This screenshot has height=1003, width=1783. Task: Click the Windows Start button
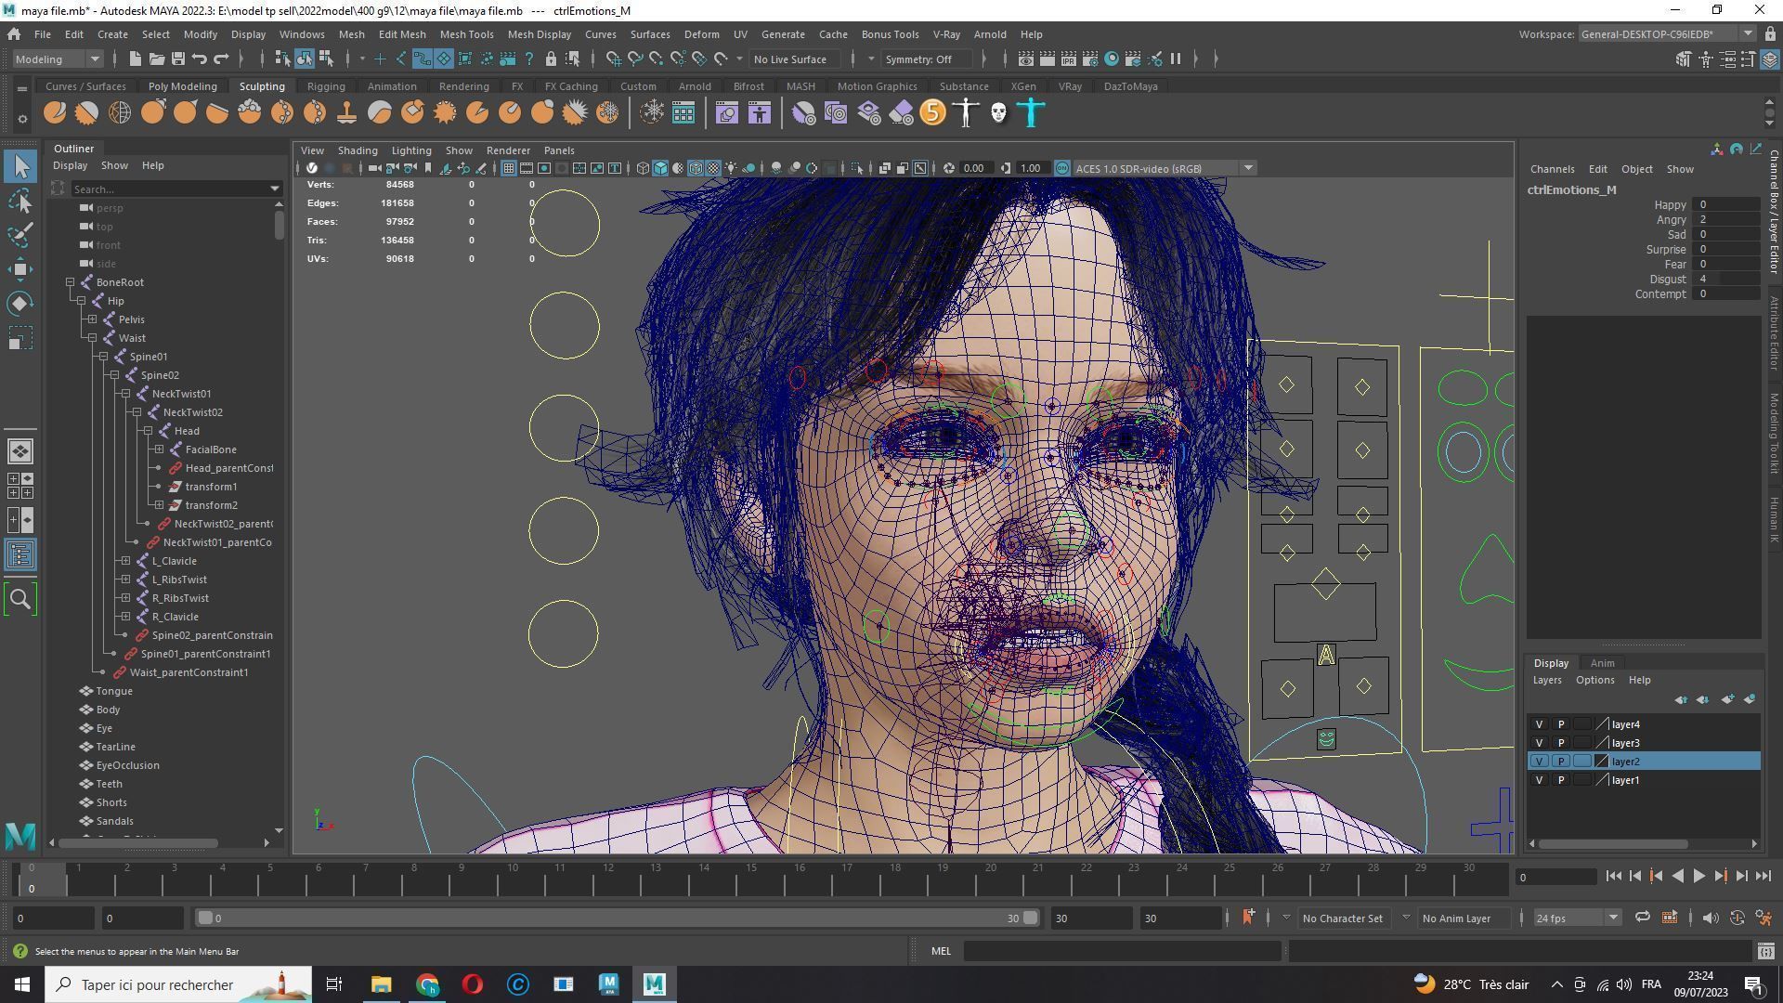pos(22,984)
